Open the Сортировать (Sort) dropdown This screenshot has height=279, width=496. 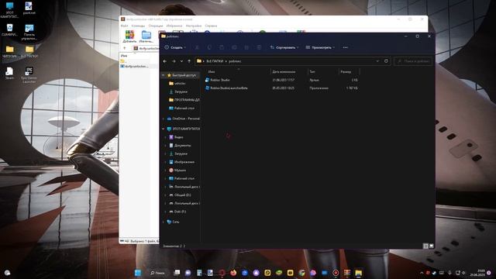pyautogui.click(x=284, y=47)
